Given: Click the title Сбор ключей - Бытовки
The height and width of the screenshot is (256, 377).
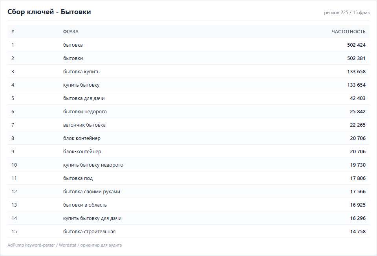Looking at the screenshot, I should coord(49,12).
